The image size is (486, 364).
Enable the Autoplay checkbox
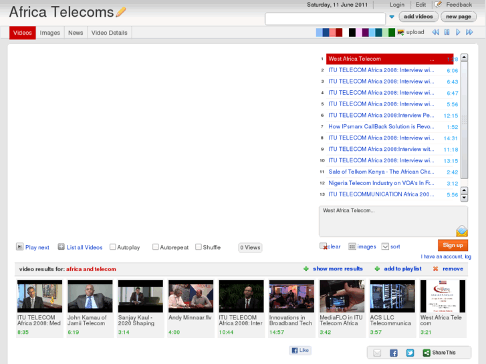(x=113, y=247)
